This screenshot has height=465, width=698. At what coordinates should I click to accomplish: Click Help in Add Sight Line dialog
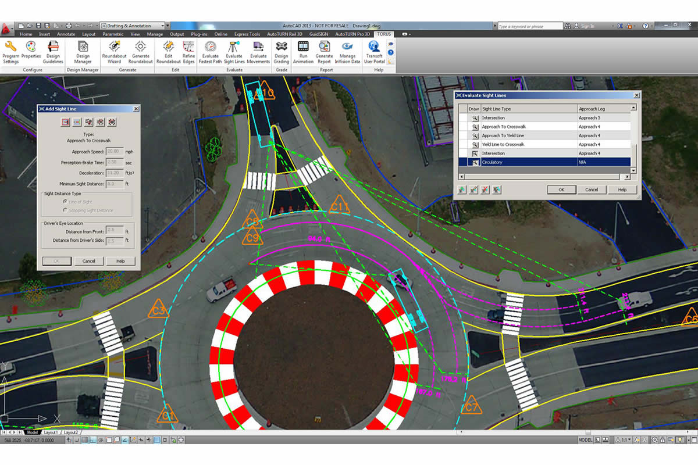(120, 261)
